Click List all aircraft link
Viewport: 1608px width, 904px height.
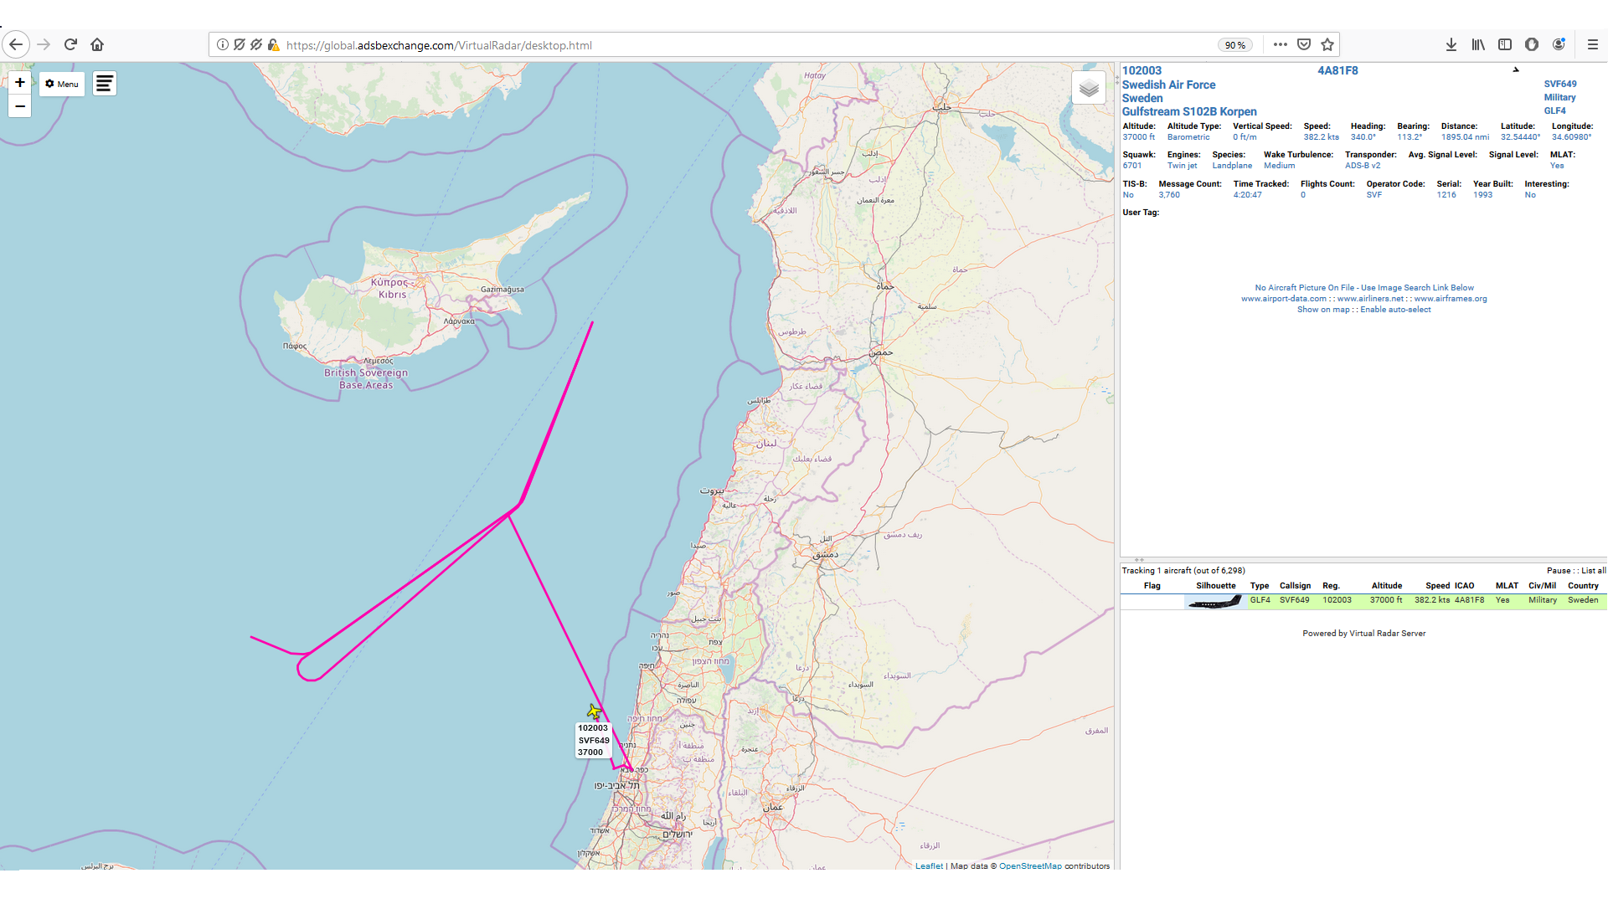1593,571
